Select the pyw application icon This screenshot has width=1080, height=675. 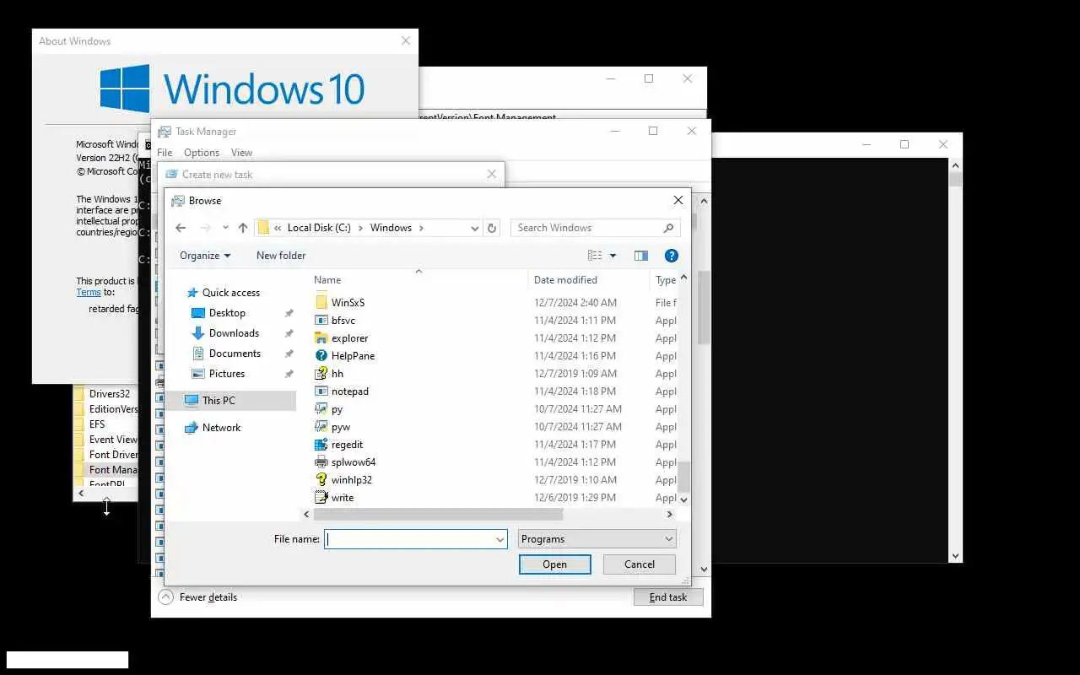pos(321,427)
